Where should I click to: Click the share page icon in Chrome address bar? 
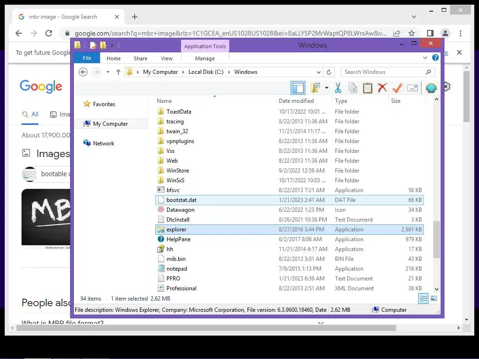(x=397, y=33)
